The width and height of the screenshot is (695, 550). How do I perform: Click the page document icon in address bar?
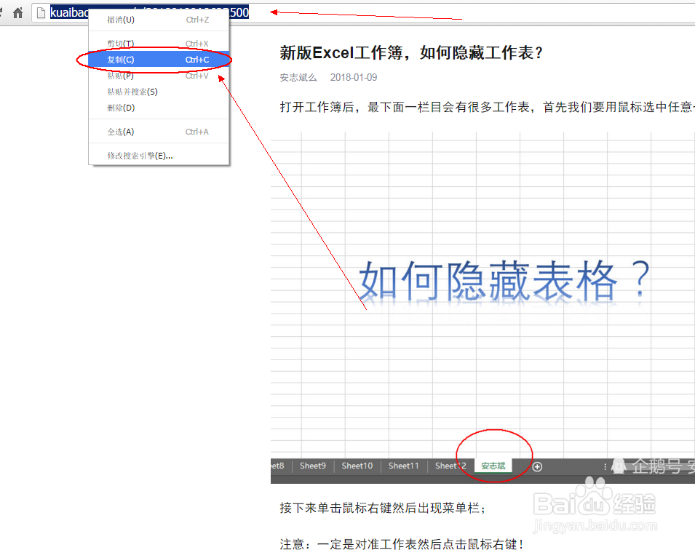click(x=41, y=13)
